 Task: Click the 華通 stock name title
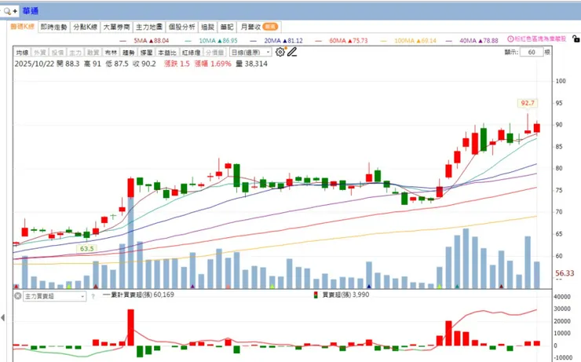pos(30,11)
